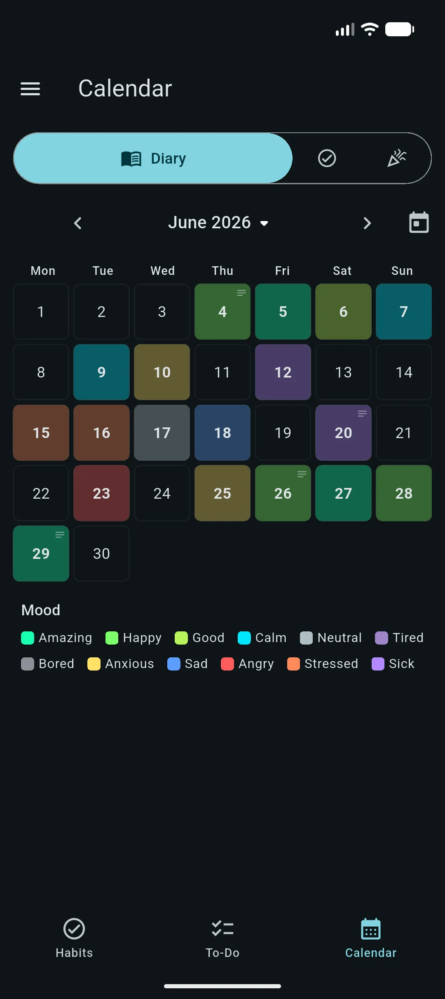Open the Habits tab icon
Screen dimensions: 445x999
tap(74, 929)
